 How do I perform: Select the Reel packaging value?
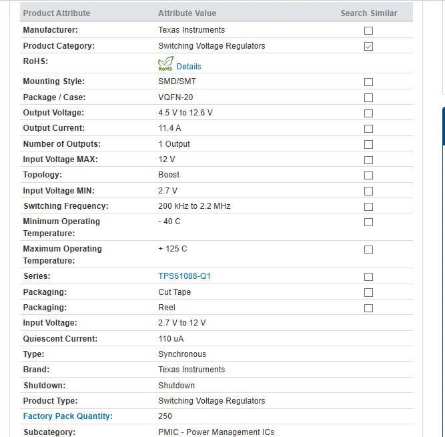click(x=167, y=308)
